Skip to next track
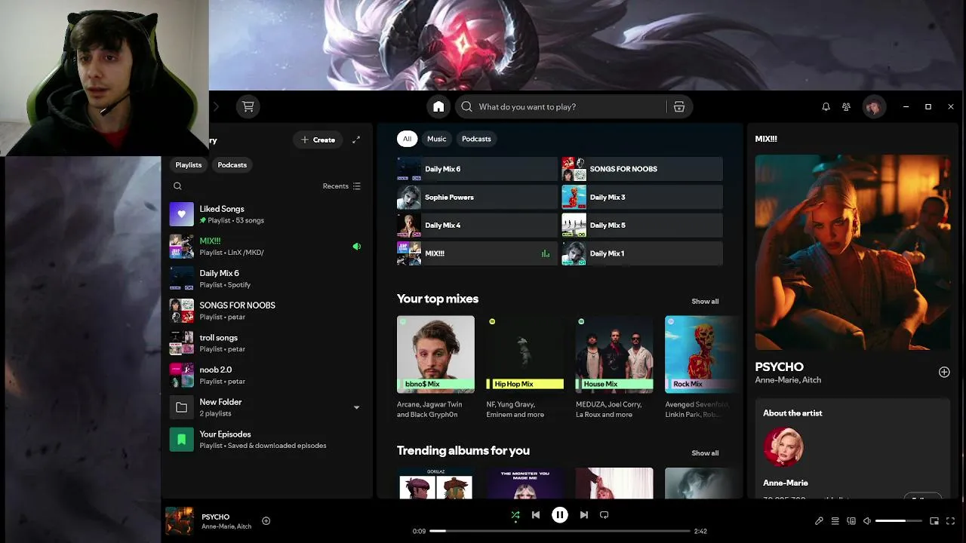The height and width of the screenshot is (543, 966). click(583, 515)
